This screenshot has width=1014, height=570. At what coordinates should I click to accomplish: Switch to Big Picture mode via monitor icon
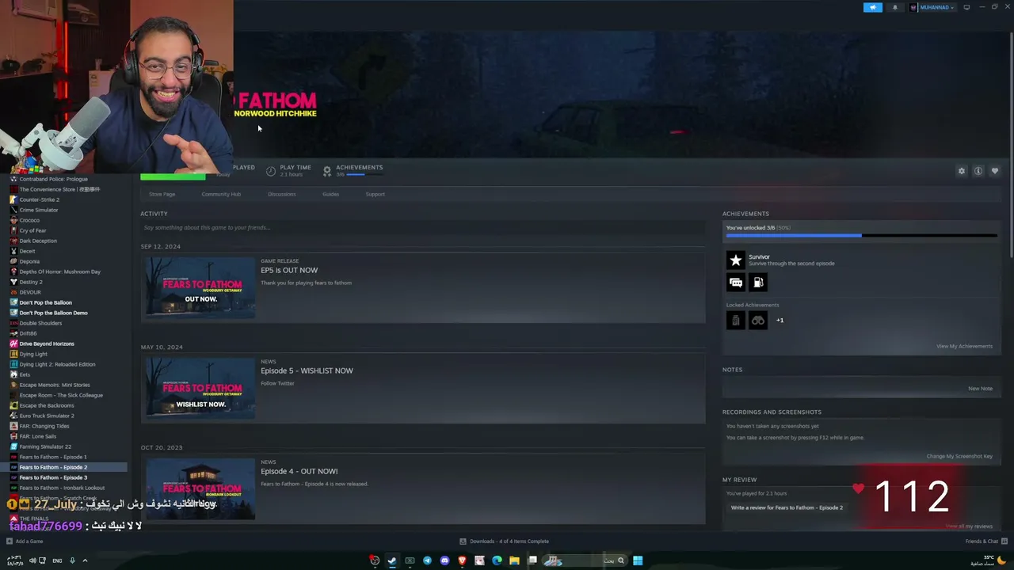966,8
